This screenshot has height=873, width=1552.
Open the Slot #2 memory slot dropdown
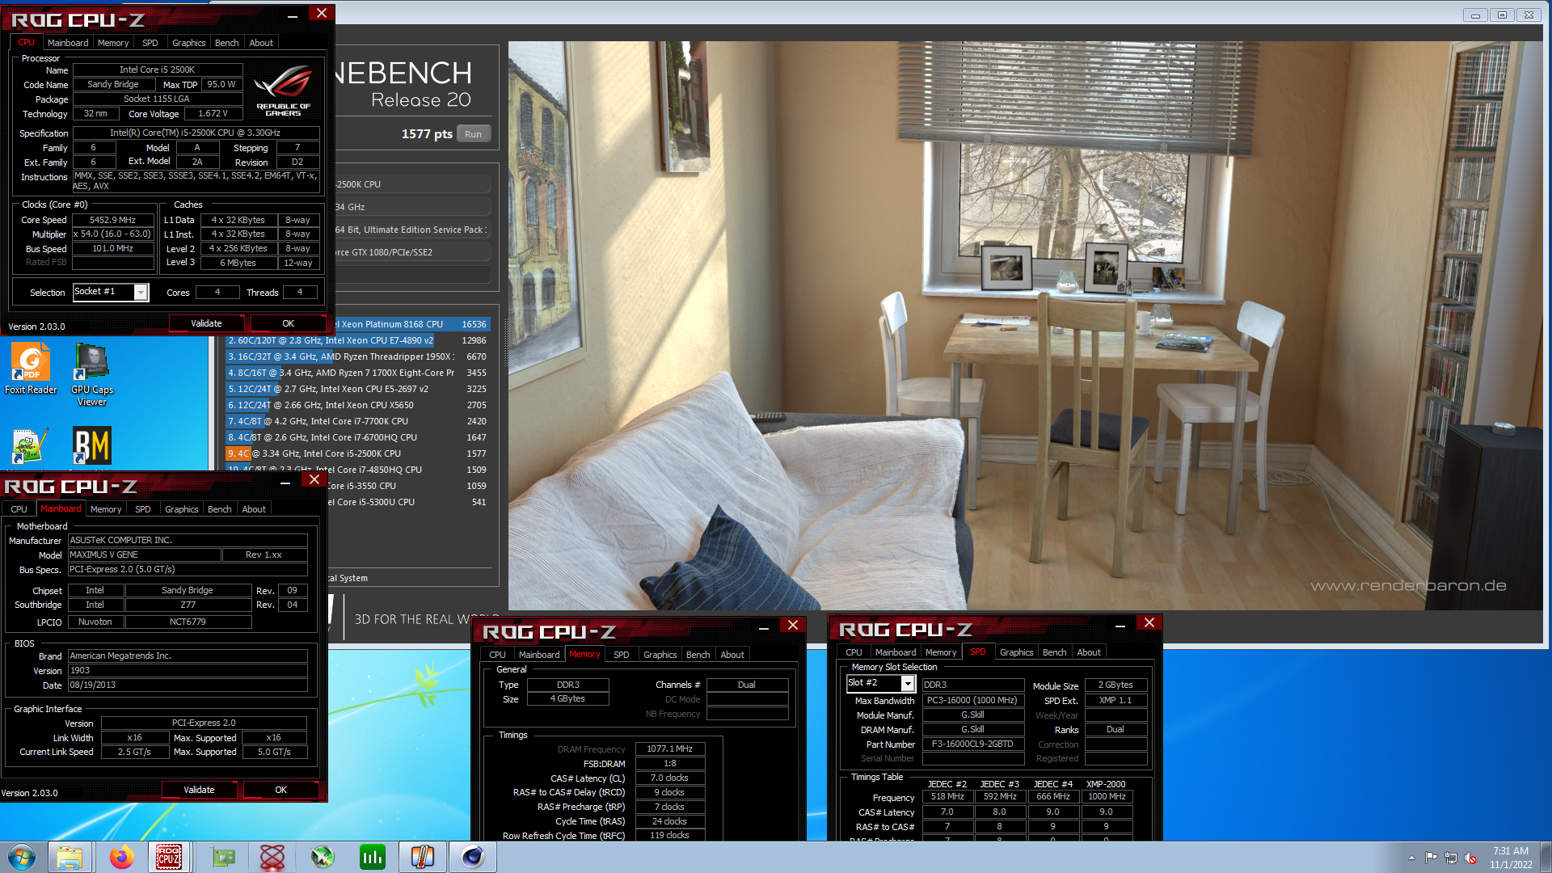coord(908,684)
